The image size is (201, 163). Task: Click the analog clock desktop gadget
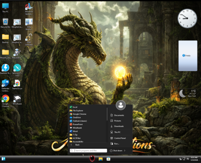pos(187,18)
